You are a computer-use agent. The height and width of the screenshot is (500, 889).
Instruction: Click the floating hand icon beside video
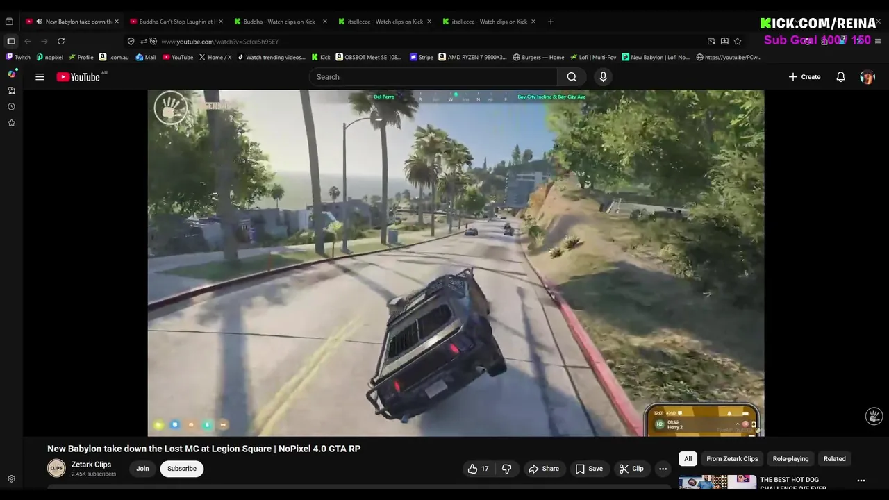874,416
